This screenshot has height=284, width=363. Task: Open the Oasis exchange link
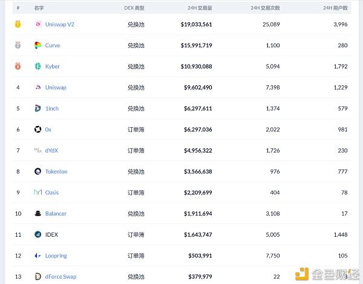click(52, 193)
